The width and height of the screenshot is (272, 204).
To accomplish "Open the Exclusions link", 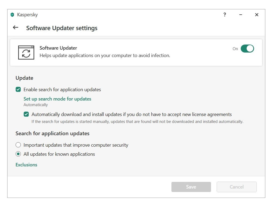I will pyautogui.click(x=26, y=165).
